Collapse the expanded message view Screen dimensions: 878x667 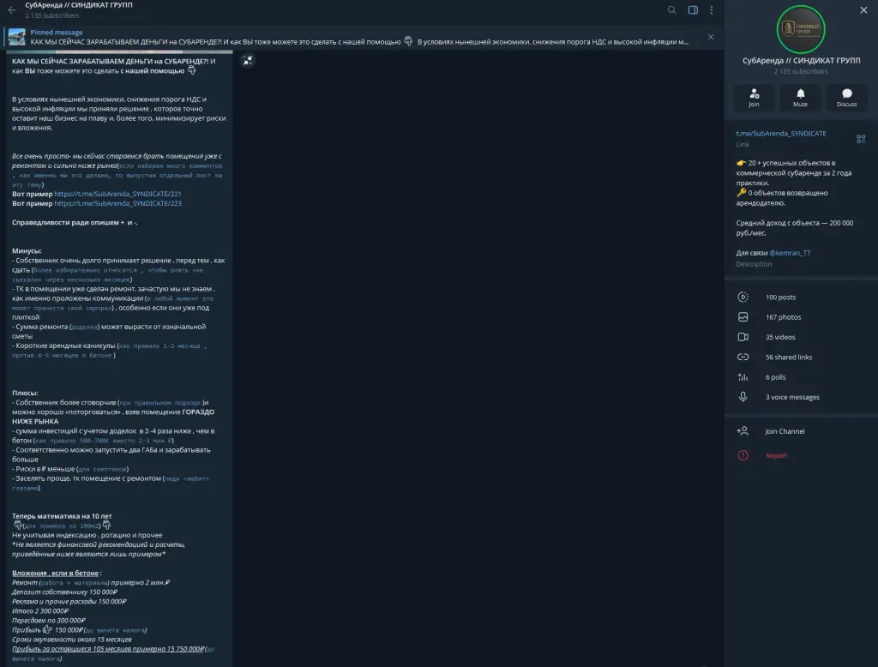[x=248, y=61]
